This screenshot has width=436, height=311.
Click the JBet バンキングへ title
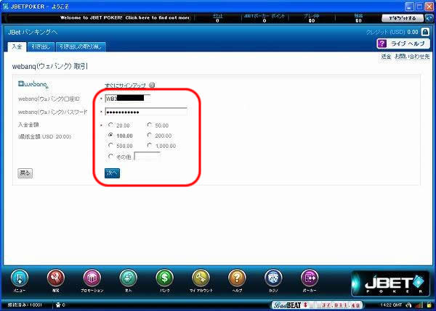point(33,32)
